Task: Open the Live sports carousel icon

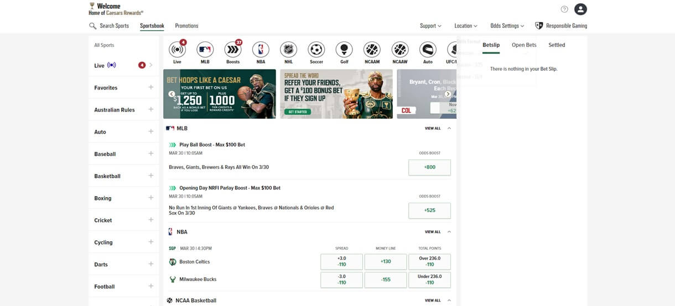Action: tap(177, 50)
